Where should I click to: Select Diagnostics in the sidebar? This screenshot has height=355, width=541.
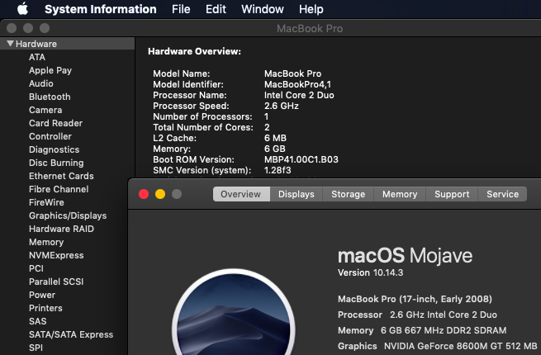[x=55, y=149]
